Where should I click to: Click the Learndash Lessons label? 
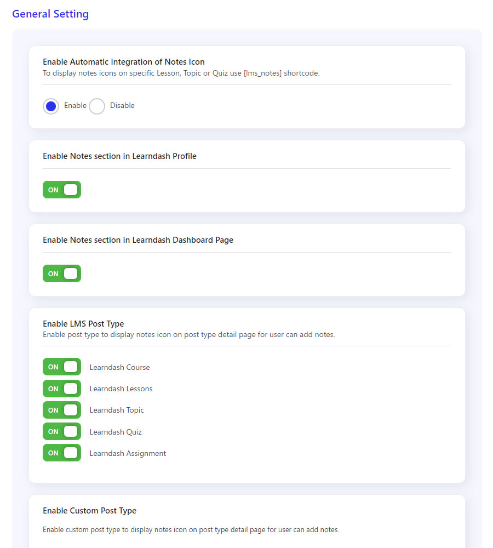[x=121, y=389]
